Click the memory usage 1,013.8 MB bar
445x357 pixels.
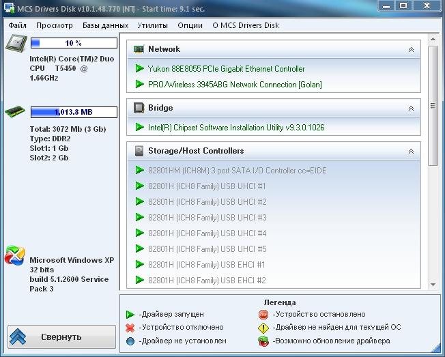[73, 112]
